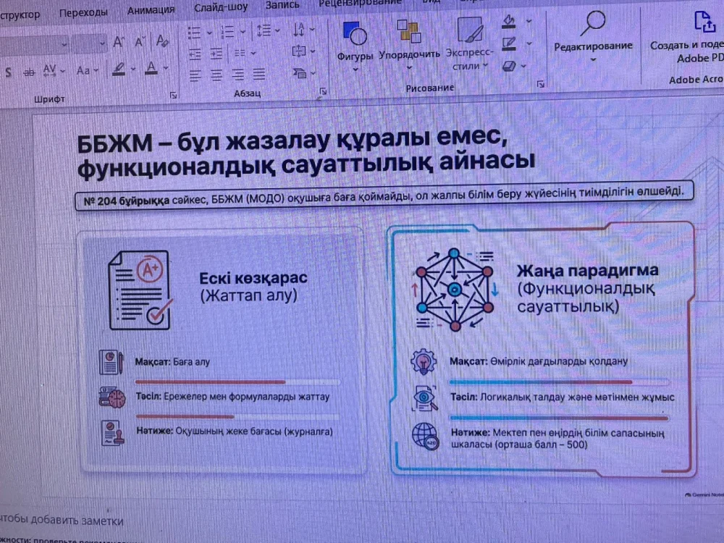Apply numbered list formatting
The height and width of the screenshot is (543, 724).
[x=227, y=32]
